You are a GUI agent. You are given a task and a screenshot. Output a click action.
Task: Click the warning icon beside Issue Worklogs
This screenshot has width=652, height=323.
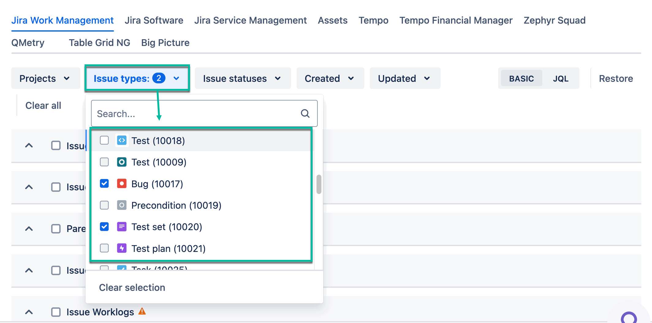click(142, 311)
